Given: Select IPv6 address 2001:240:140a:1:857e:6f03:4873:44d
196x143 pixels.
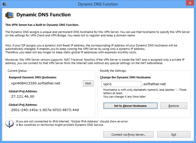Looking at the screenshot, I should (x=45, y=110).
